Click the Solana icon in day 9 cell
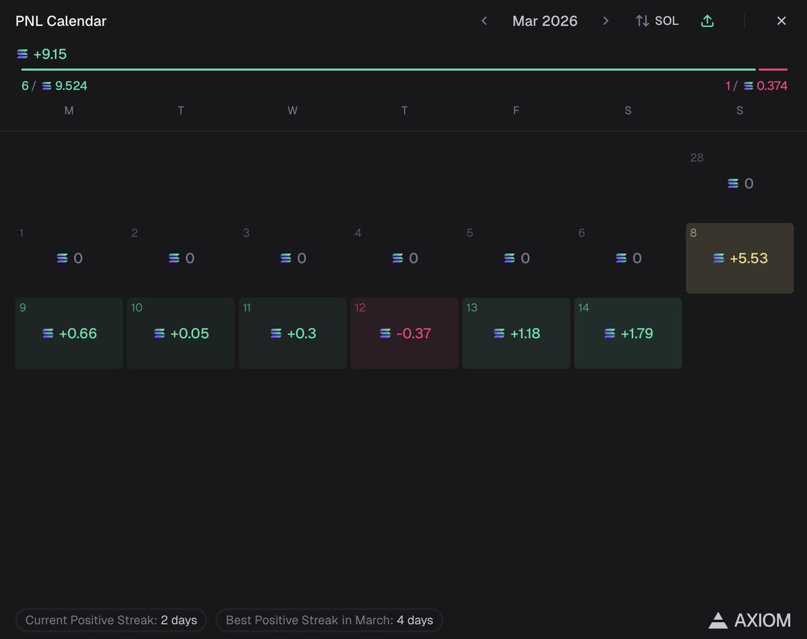This screenshot has height=639, width=807. (48, 333)
